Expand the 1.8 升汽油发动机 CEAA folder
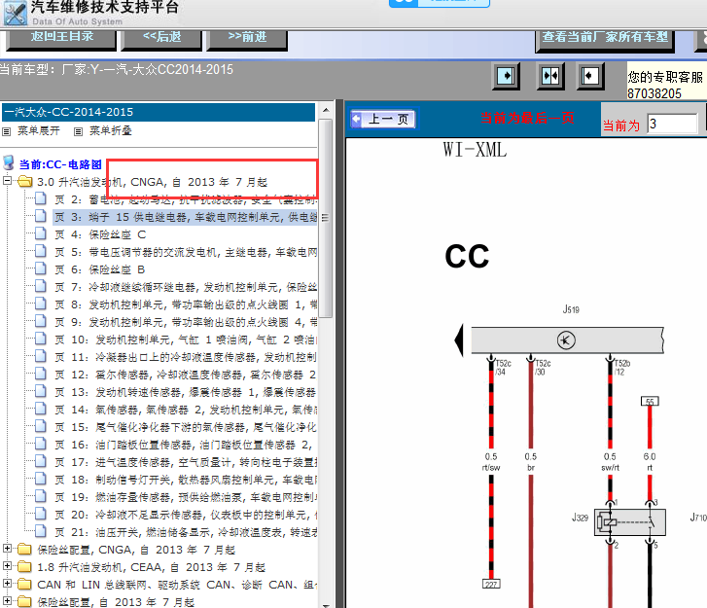 [7, 565]
